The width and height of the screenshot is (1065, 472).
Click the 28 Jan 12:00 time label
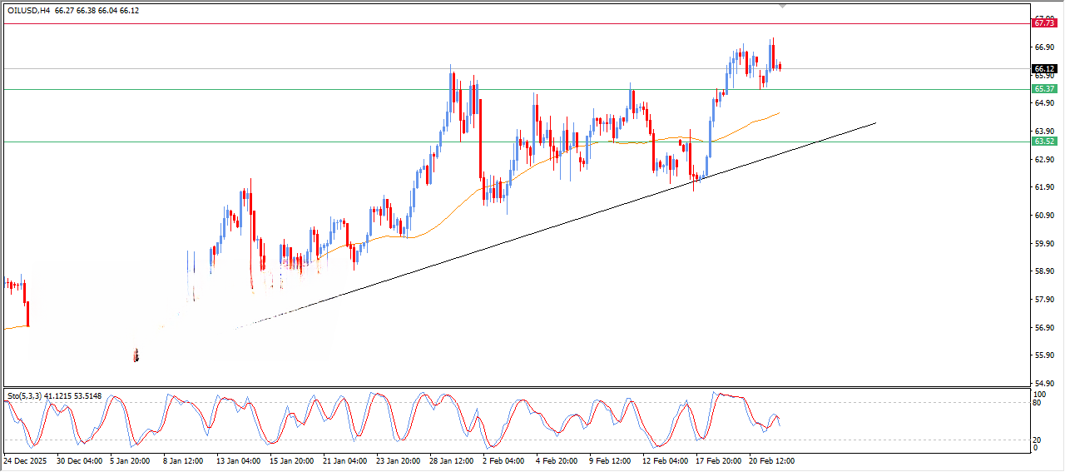tap(451, 460)
